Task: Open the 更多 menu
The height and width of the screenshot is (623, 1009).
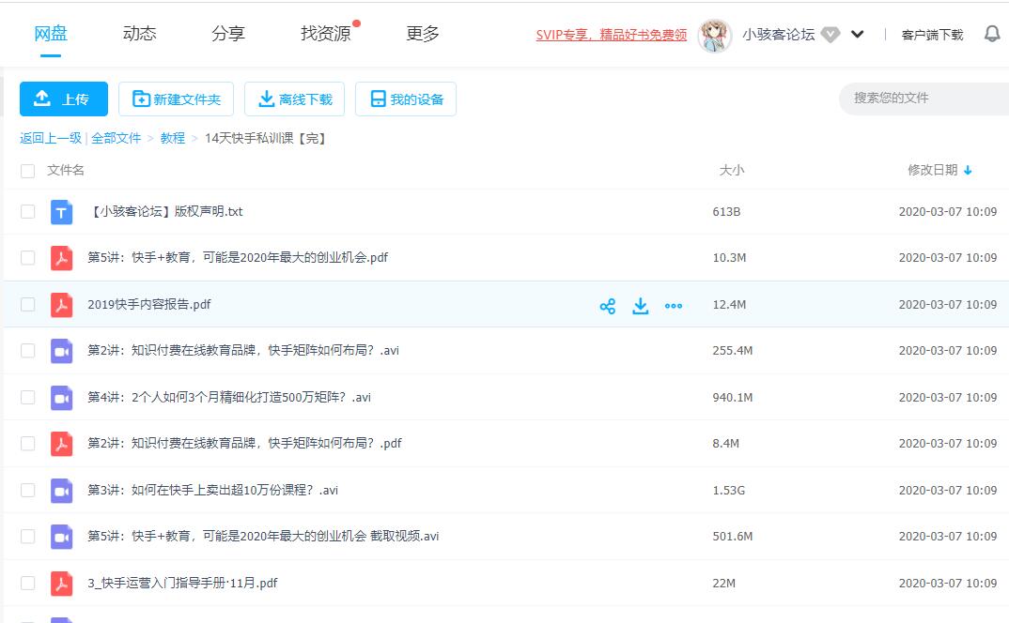Action: pyautogui.click(x=423, y=34)
